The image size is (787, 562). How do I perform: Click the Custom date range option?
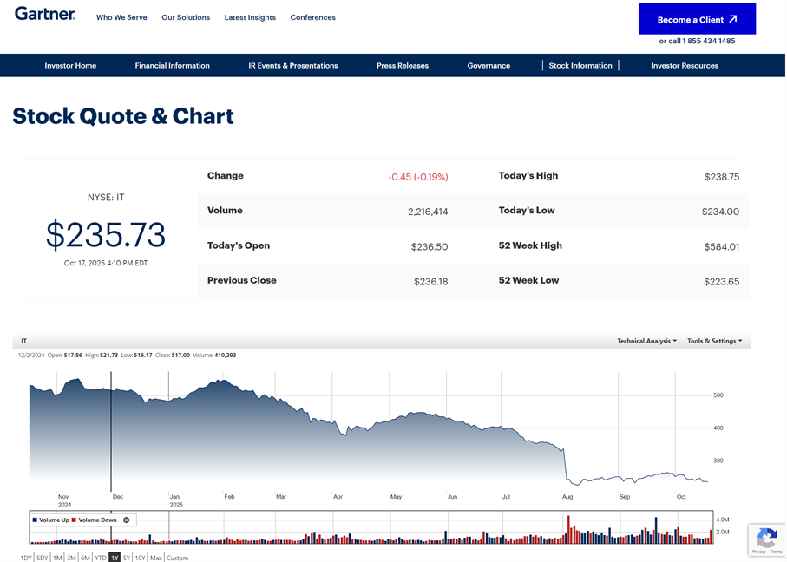(178, 558)
